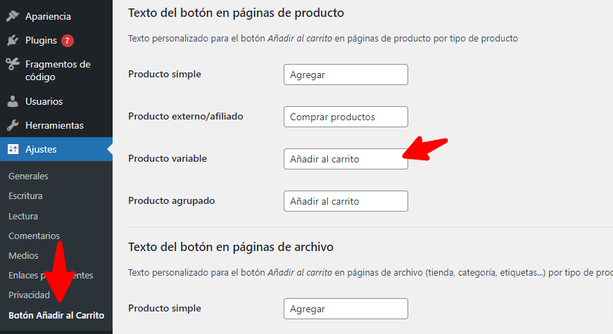The image size is (613, 334).
Task: Select the Medios submenu item
Action: (x=23, y=255)
